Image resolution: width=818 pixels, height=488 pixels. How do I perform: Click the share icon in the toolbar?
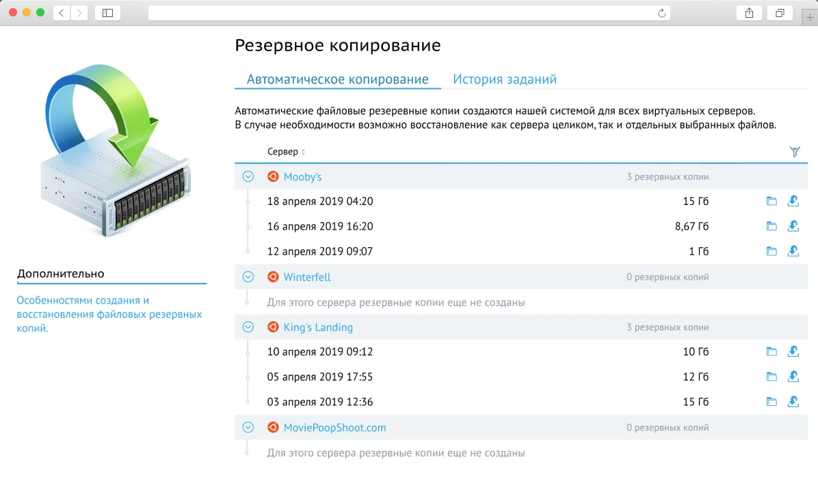point(749,12)
